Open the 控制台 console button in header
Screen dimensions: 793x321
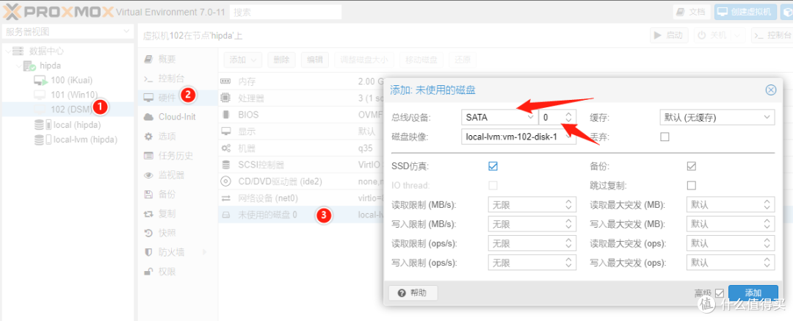point(772,35)
